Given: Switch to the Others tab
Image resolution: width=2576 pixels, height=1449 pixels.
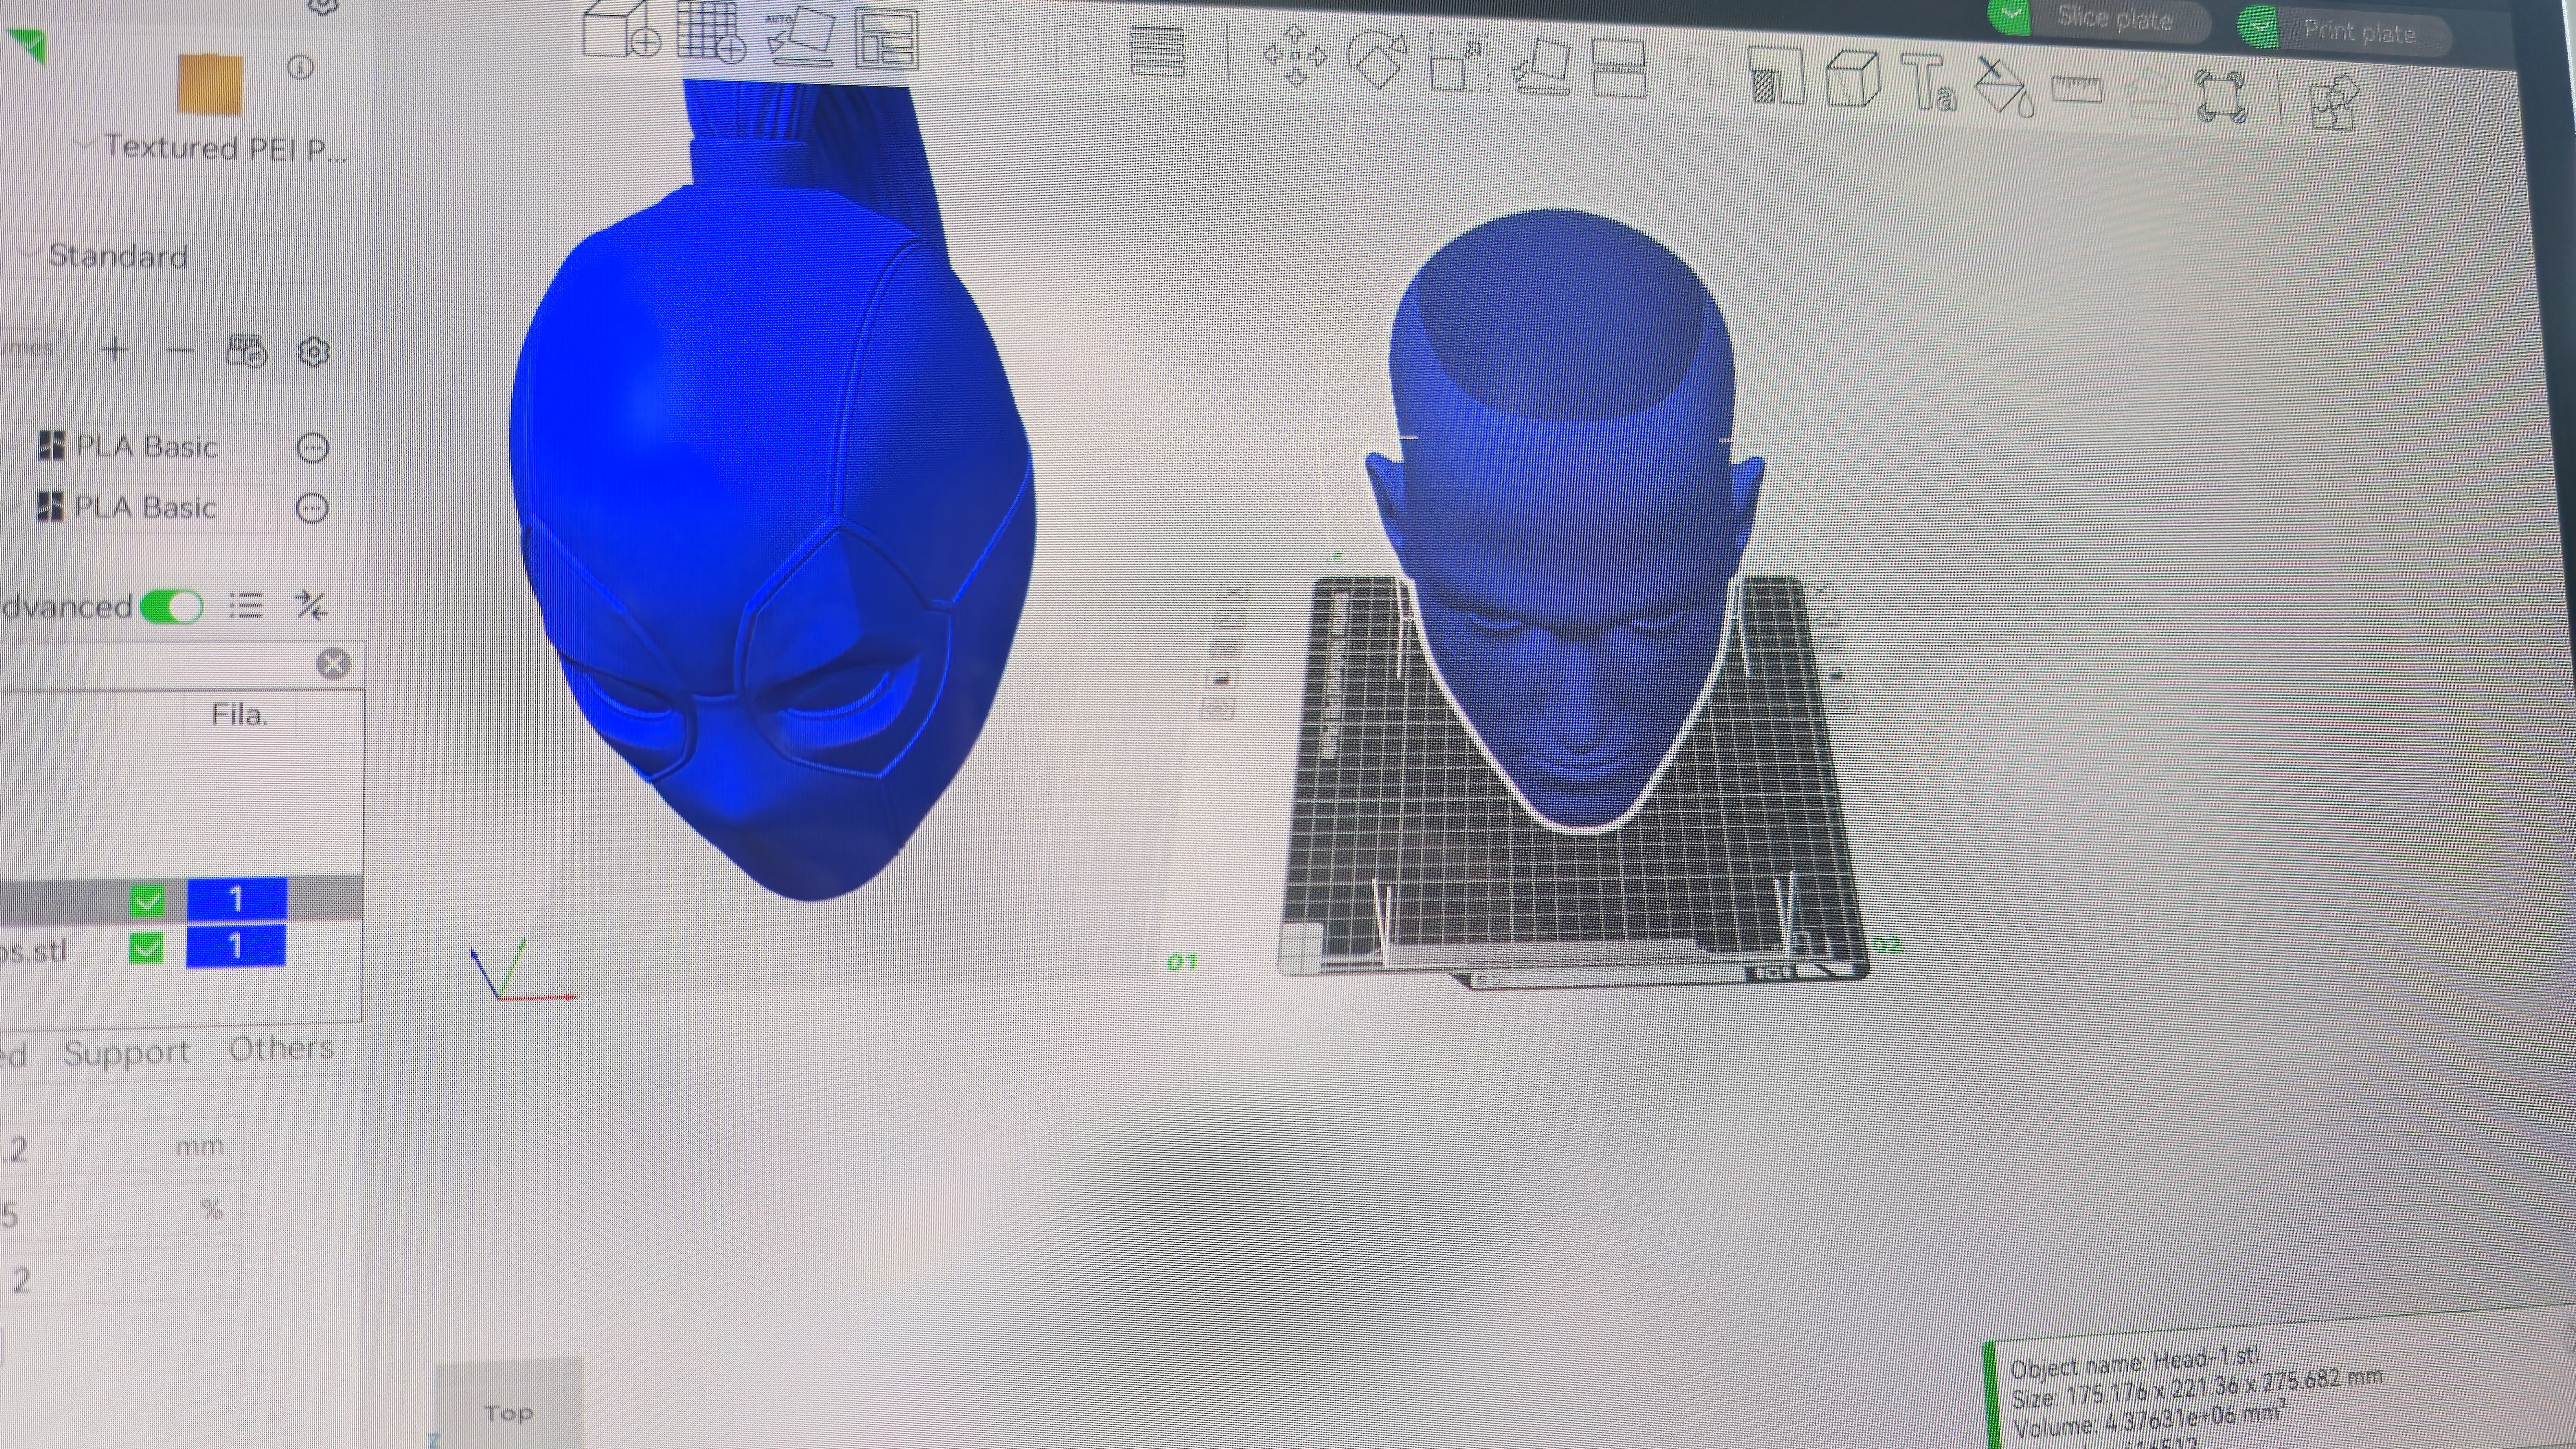Looking at the screenshot, I should (281, 1048).
